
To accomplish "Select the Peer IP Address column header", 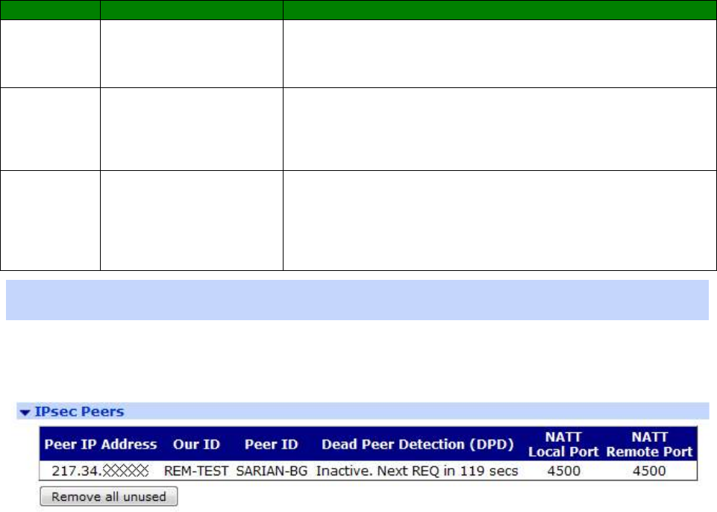I will pos(101,444).
